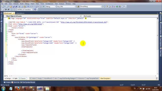Open Solution Explorer toolbar icon

coord(104,7)
